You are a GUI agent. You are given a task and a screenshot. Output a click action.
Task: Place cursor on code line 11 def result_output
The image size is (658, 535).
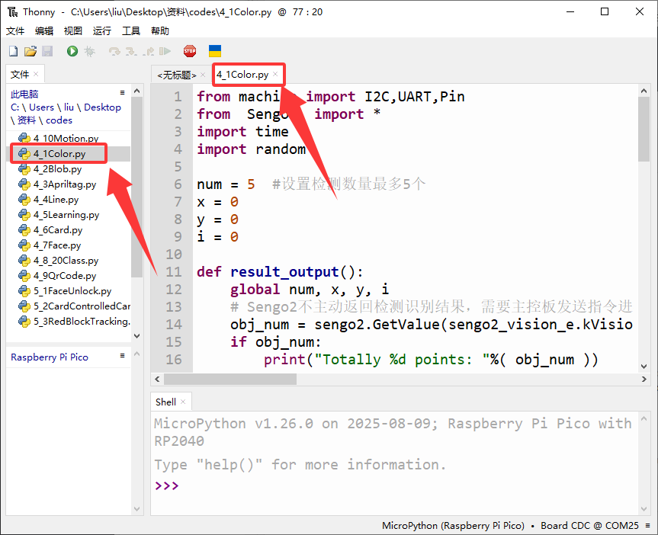click(x=280, y=272)
